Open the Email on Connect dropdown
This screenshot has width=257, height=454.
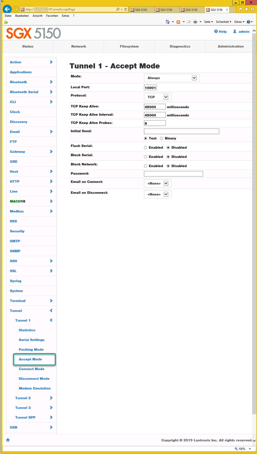tap(157, 184)
